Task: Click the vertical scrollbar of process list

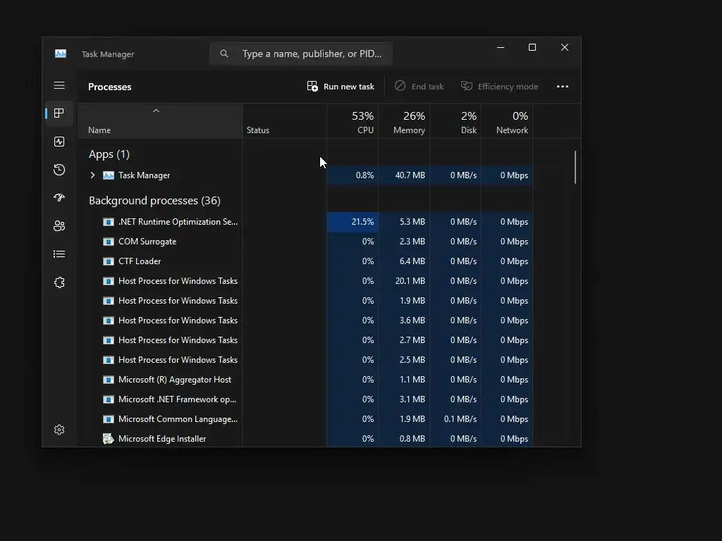Action: [x=575, y=168]
